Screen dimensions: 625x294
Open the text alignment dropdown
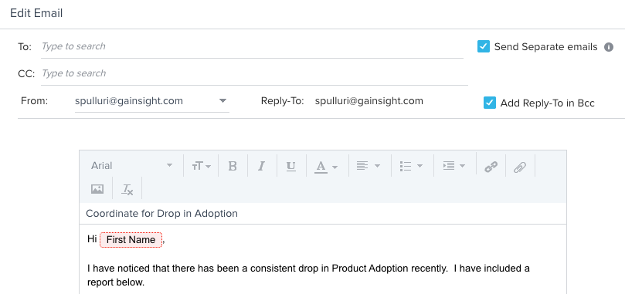point(368,166)
